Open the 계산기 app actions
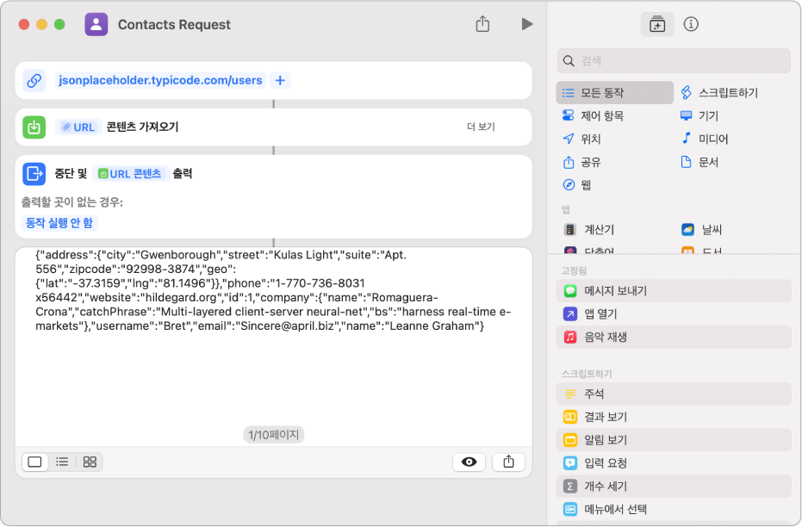This screenshot has height=527, width=802. point(588,230)
